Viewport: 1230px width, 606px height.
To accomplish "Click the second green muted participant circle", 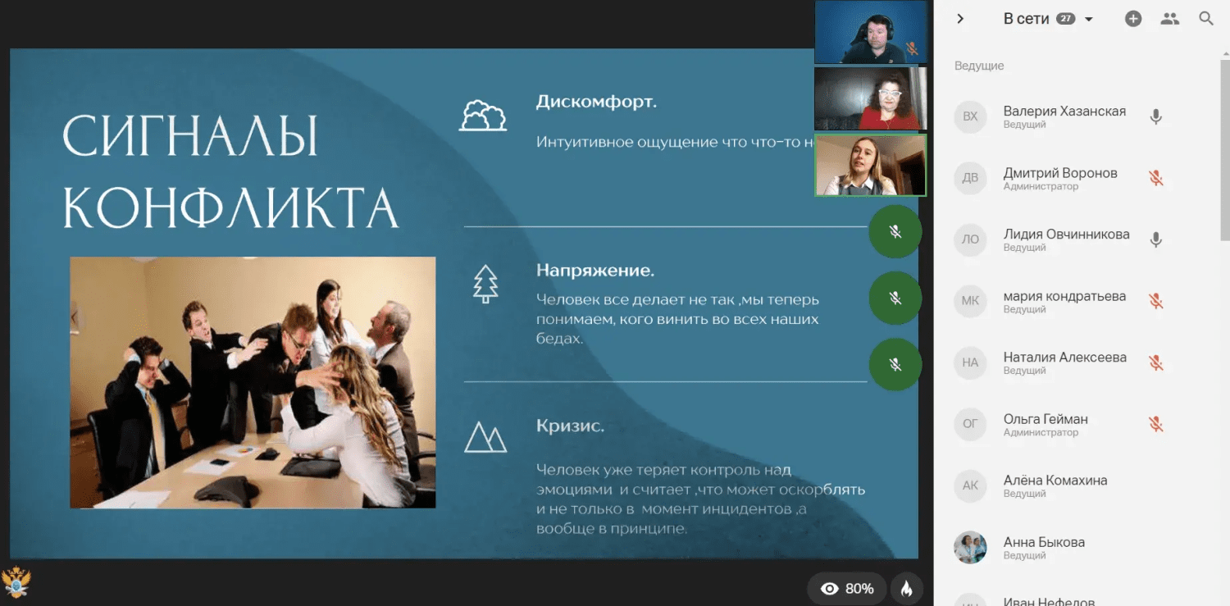I will [x=895, y=298].
